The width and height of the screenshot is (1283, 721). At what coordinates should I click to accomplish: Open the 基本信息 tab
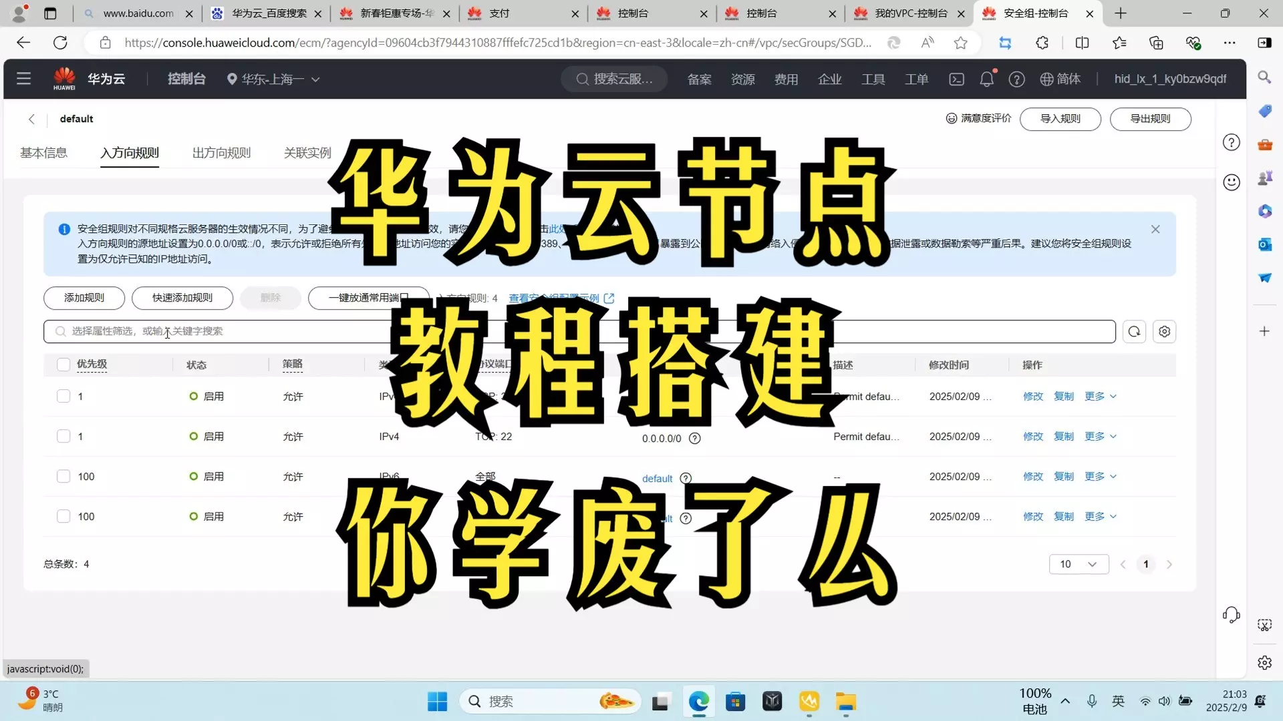click(43, 153)
